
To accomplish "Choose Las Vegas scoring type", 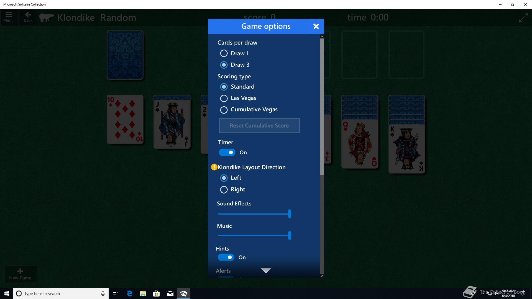I will (238, 98).
